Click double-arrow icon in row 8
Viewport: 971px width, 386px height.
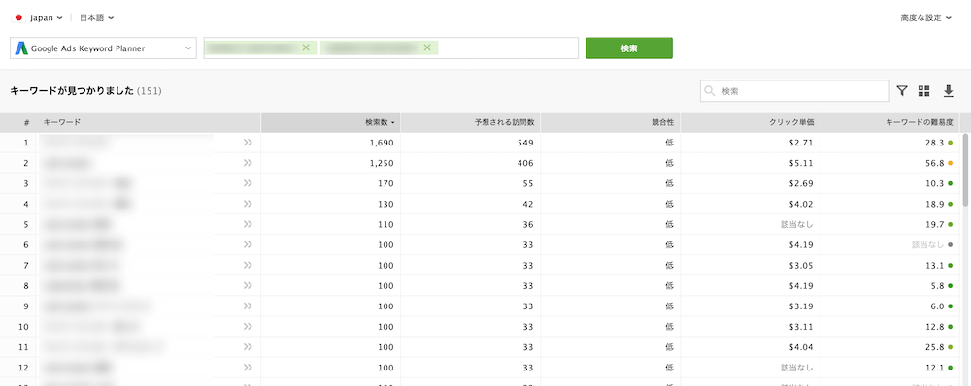[248, 285]
